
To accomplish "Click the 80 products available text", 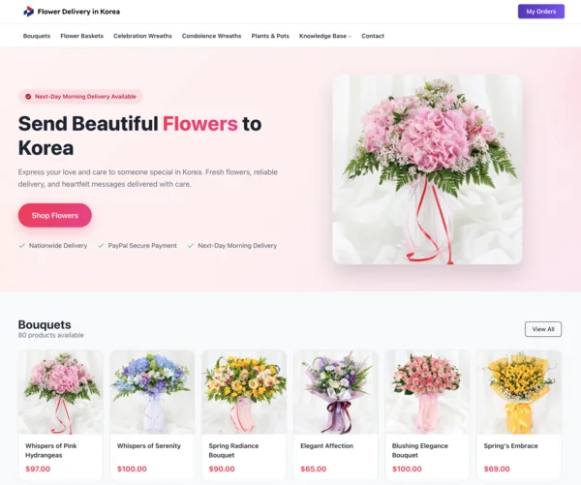I will point(50,335).
